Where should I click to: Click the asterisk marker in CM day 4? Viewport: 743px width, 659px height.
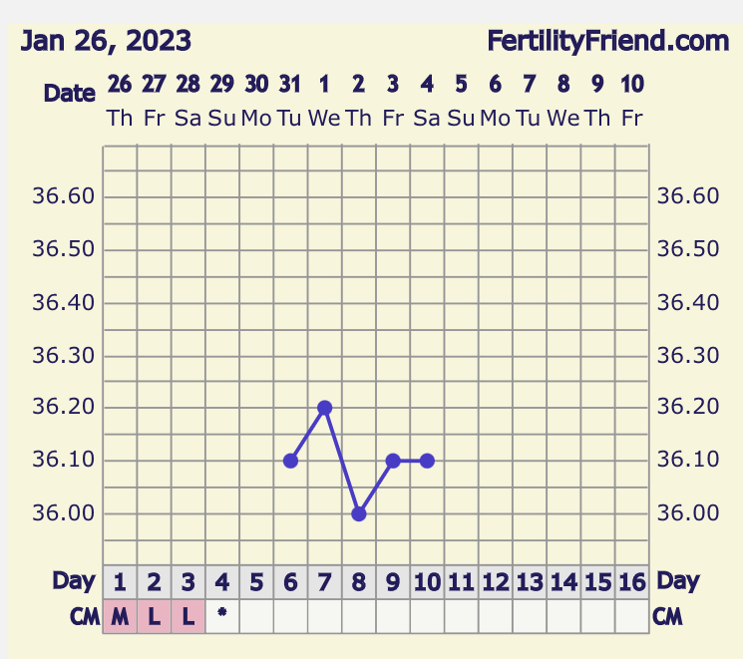(222, 615)
